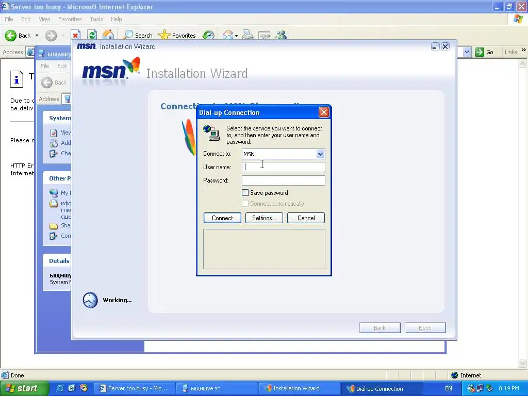528x396 pixels.
Task: Open Internet Explorer File menu
Action: [9, 19]
